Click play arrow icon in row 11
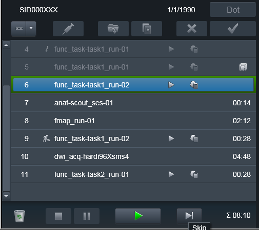Viewport: 259px width, 230px height. pyautogui.click(x=171, y=174)
